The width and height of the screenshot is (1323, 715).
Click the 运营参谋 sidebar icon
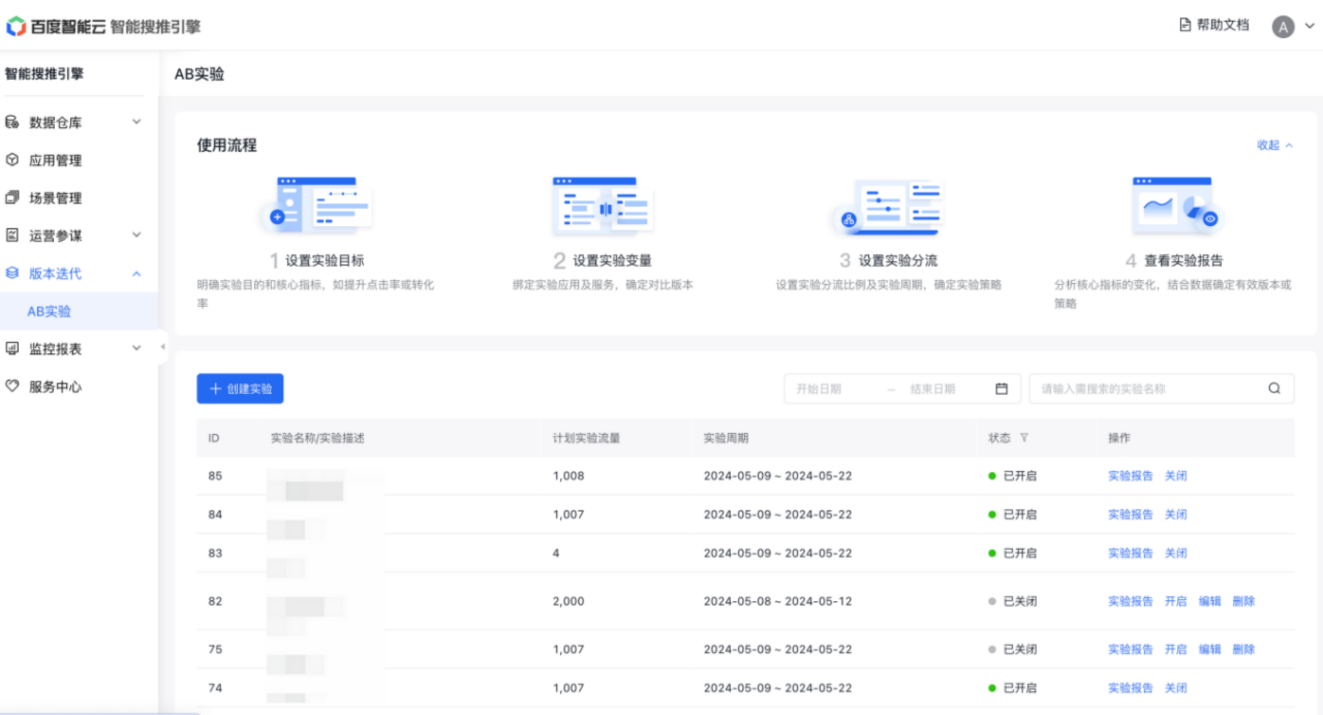(12, 235)
